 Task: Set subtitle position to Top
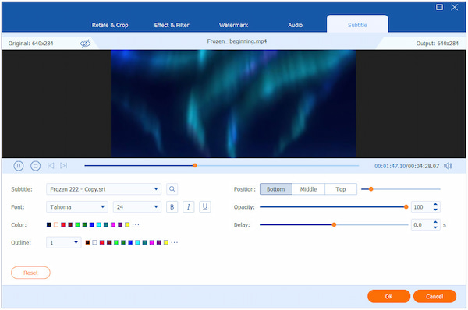pos(341,189)
